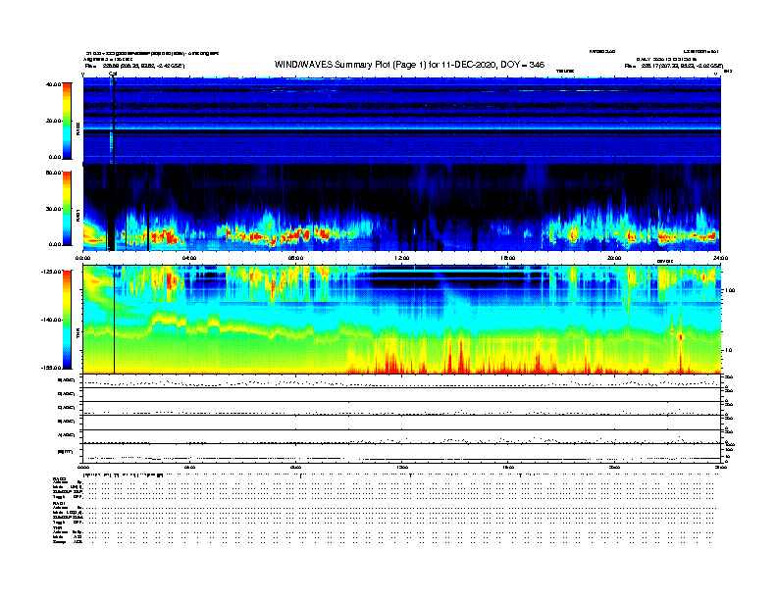Click the 04:00 tick under the RAD1 spectrogram
The image size is (777, 600).
pyautogui.click(x=189, y=258)
